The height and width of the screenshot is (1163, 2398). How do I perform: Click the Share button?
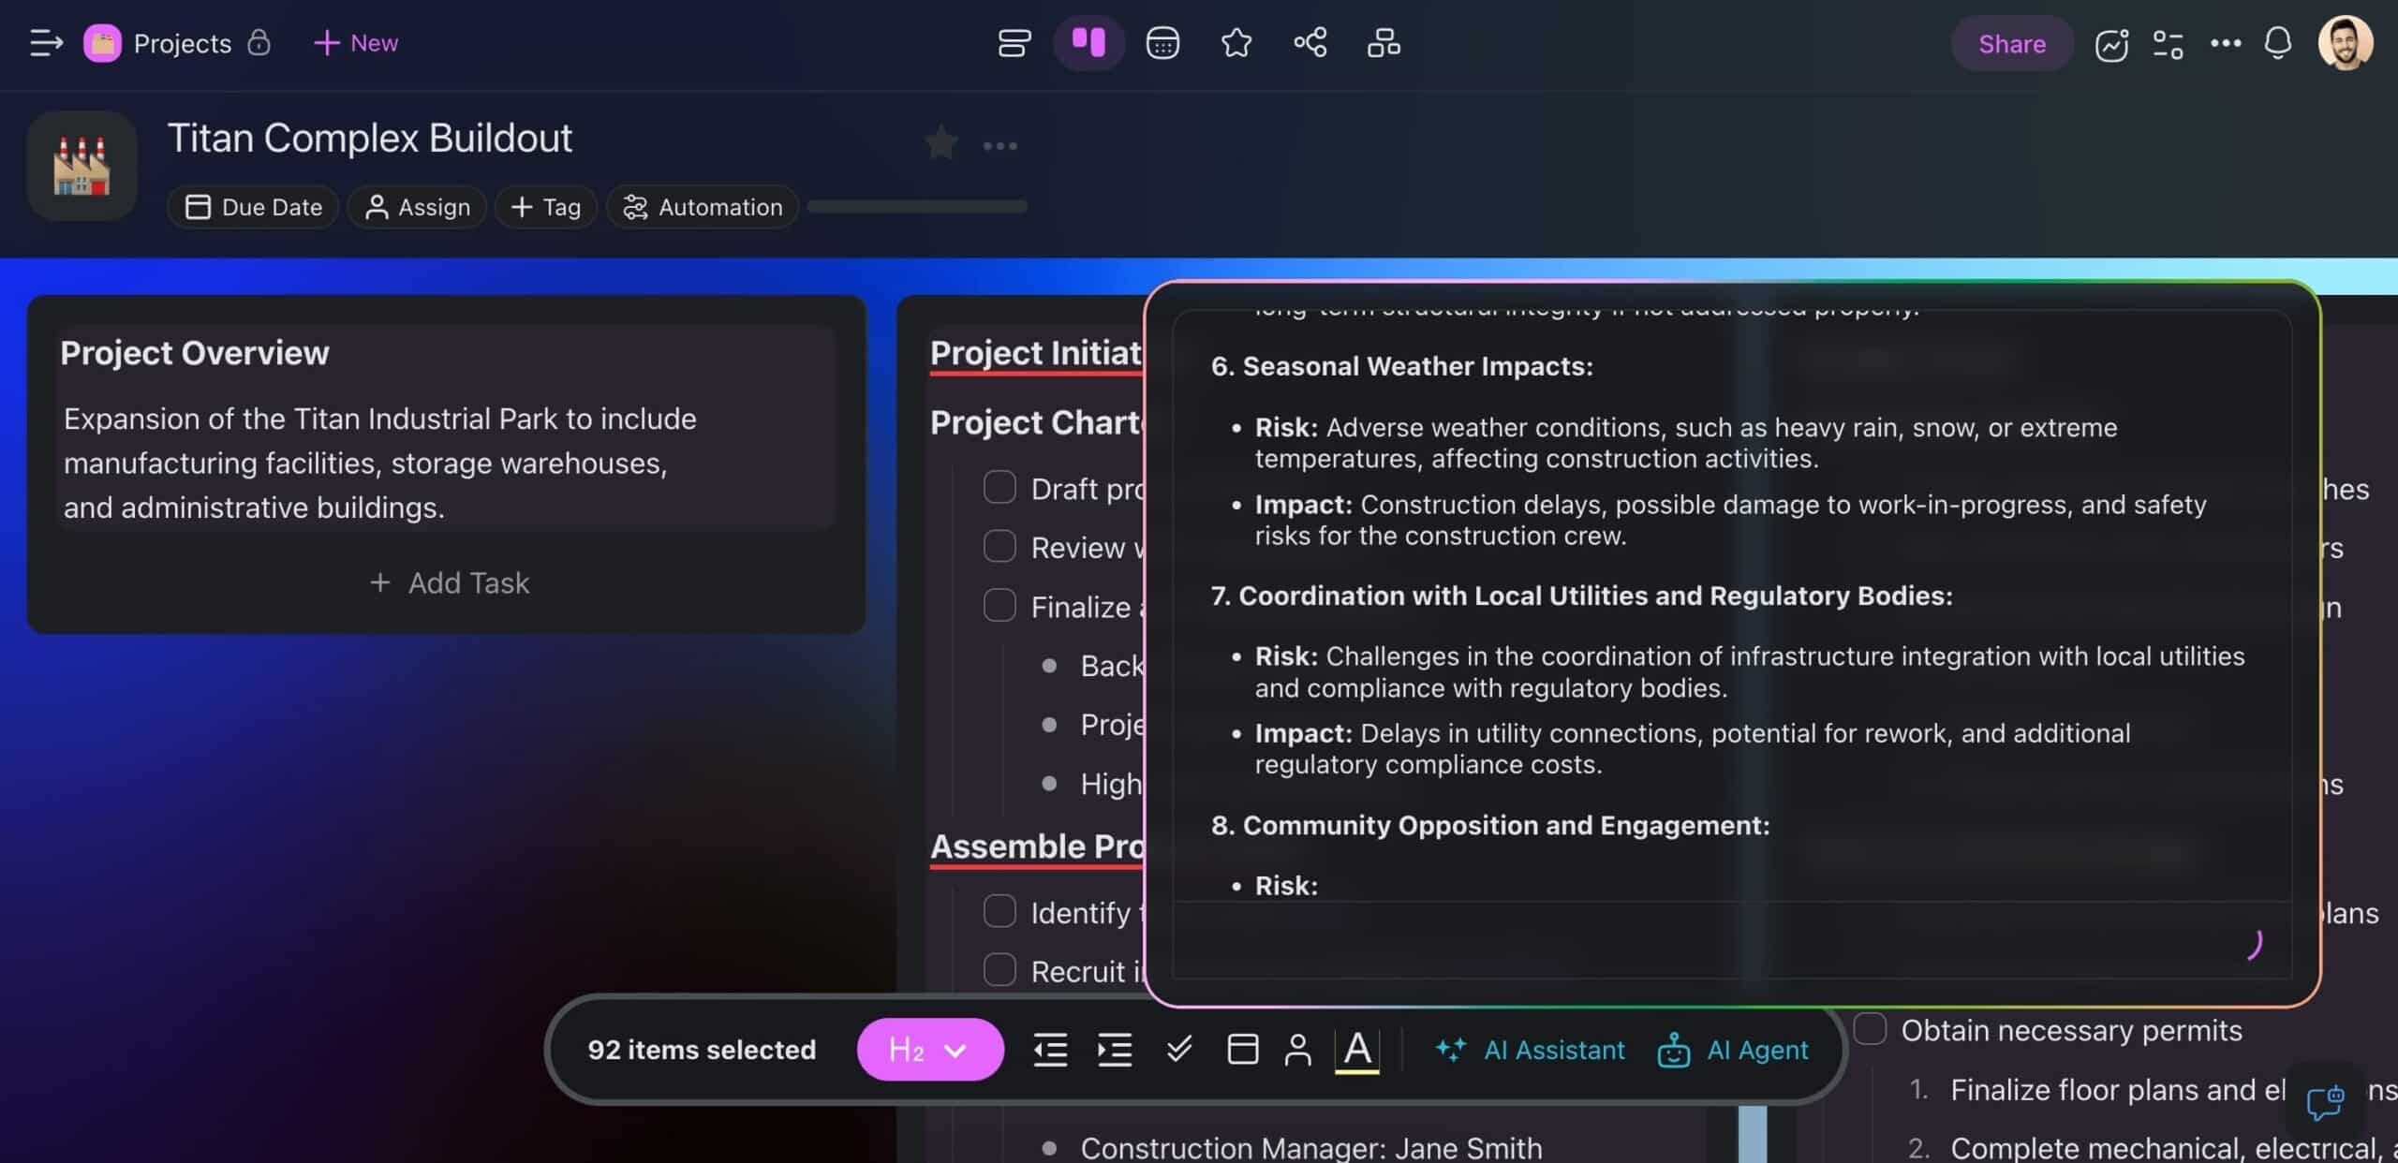(x=2011, y=43)
